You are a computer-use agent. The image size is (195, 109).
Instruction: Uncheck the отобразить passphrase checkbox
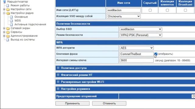click(156, 54)
